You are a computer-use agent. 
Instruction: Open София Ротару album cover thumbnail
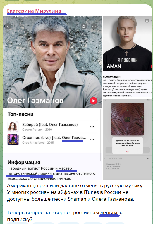coord(13,127)
